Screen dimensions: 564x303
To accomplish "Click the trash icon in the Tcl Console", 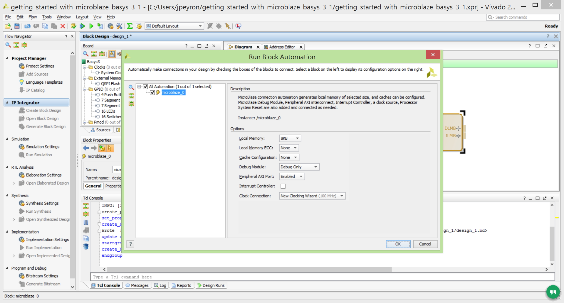I will [86, 246].
